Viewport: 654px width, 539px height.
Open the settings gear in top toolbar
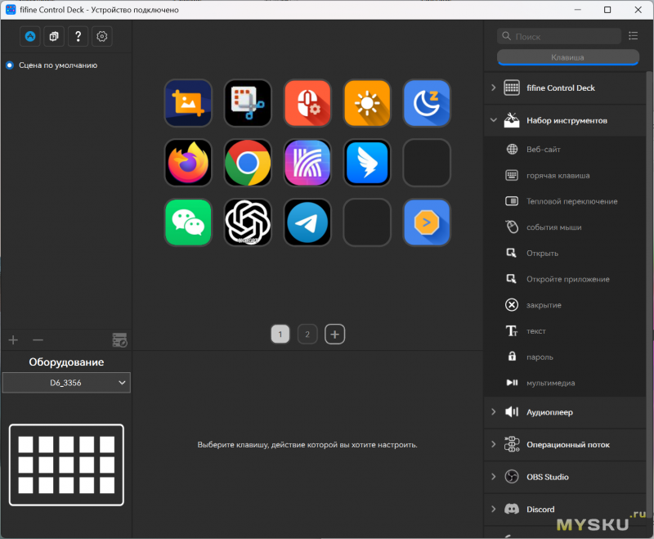click(101, 36)
